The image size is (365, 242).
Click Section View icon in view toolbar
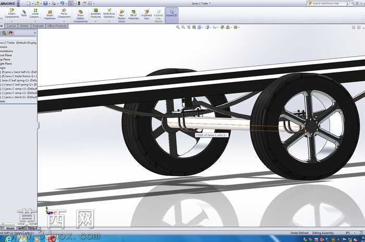tap(194, 27)
